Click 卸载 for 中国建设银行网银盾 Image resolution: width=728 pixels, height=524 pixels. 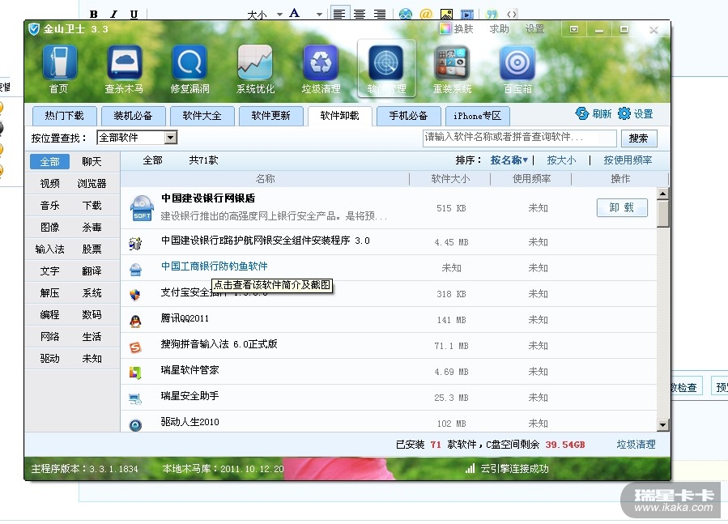coord(622,207)
